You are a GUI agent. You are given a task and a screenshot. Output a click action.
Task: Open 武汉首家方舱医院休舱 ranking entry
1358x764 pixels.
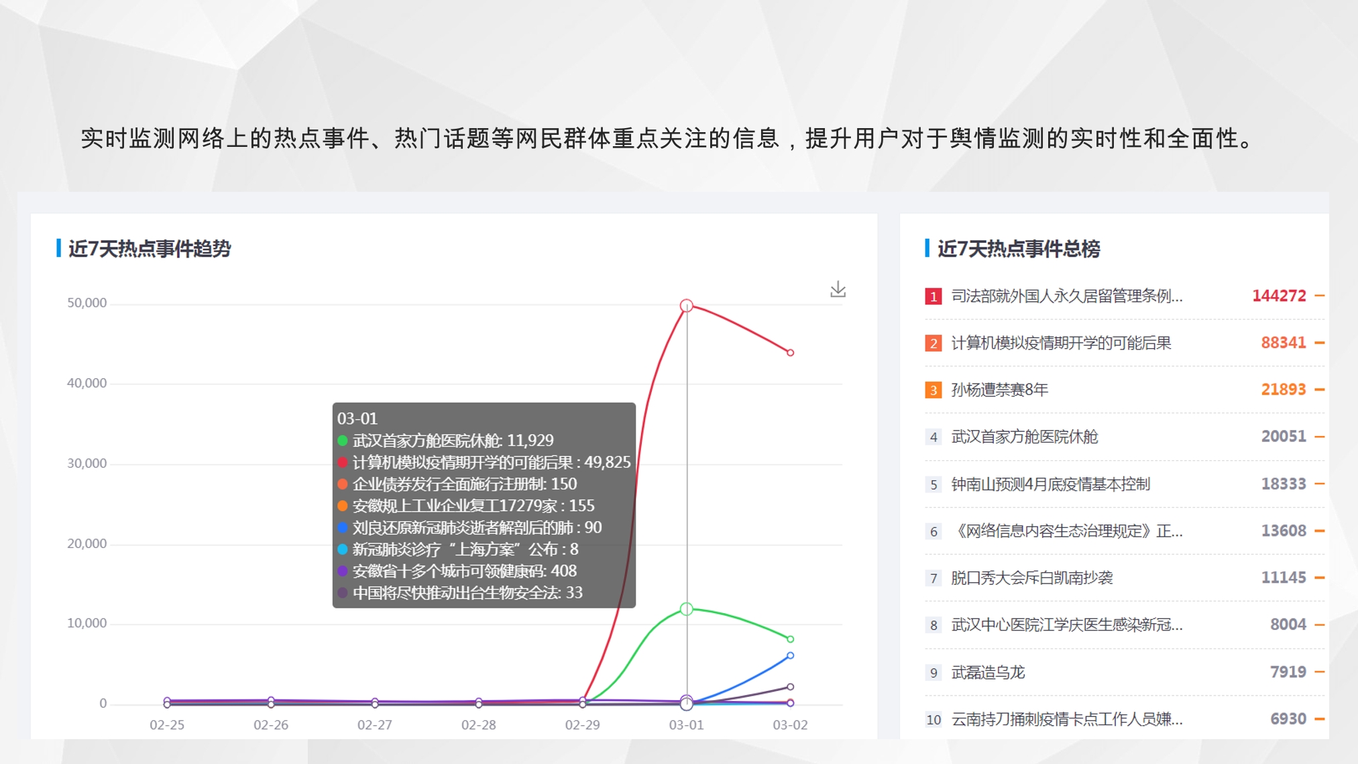1024,437
